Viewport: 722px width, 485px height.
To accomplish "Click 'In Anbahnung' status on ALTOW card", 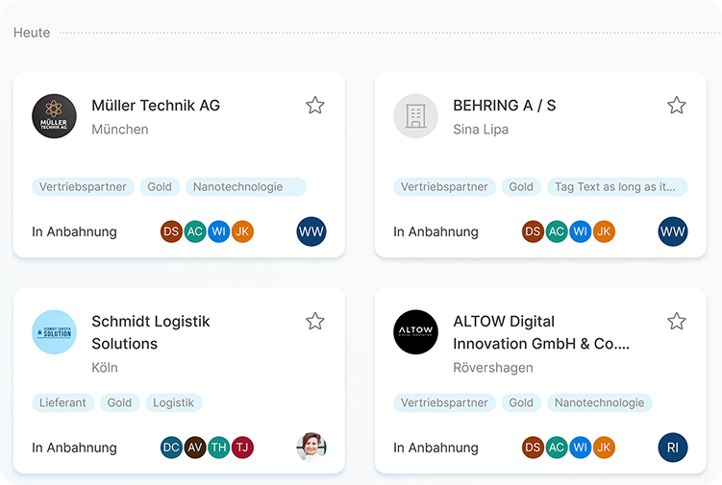I will pos(436,448).
